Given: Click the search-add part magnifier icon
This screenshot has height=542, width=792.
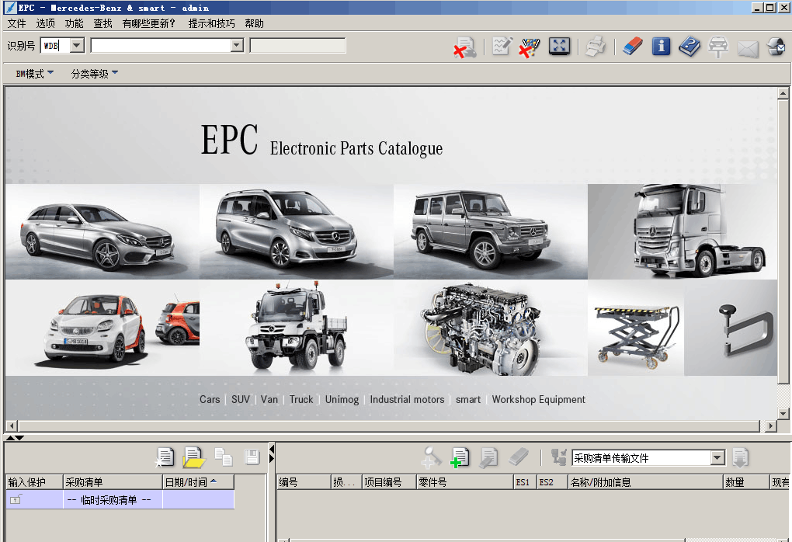Looking at the screenshot, I should click(x=431, y=457).
